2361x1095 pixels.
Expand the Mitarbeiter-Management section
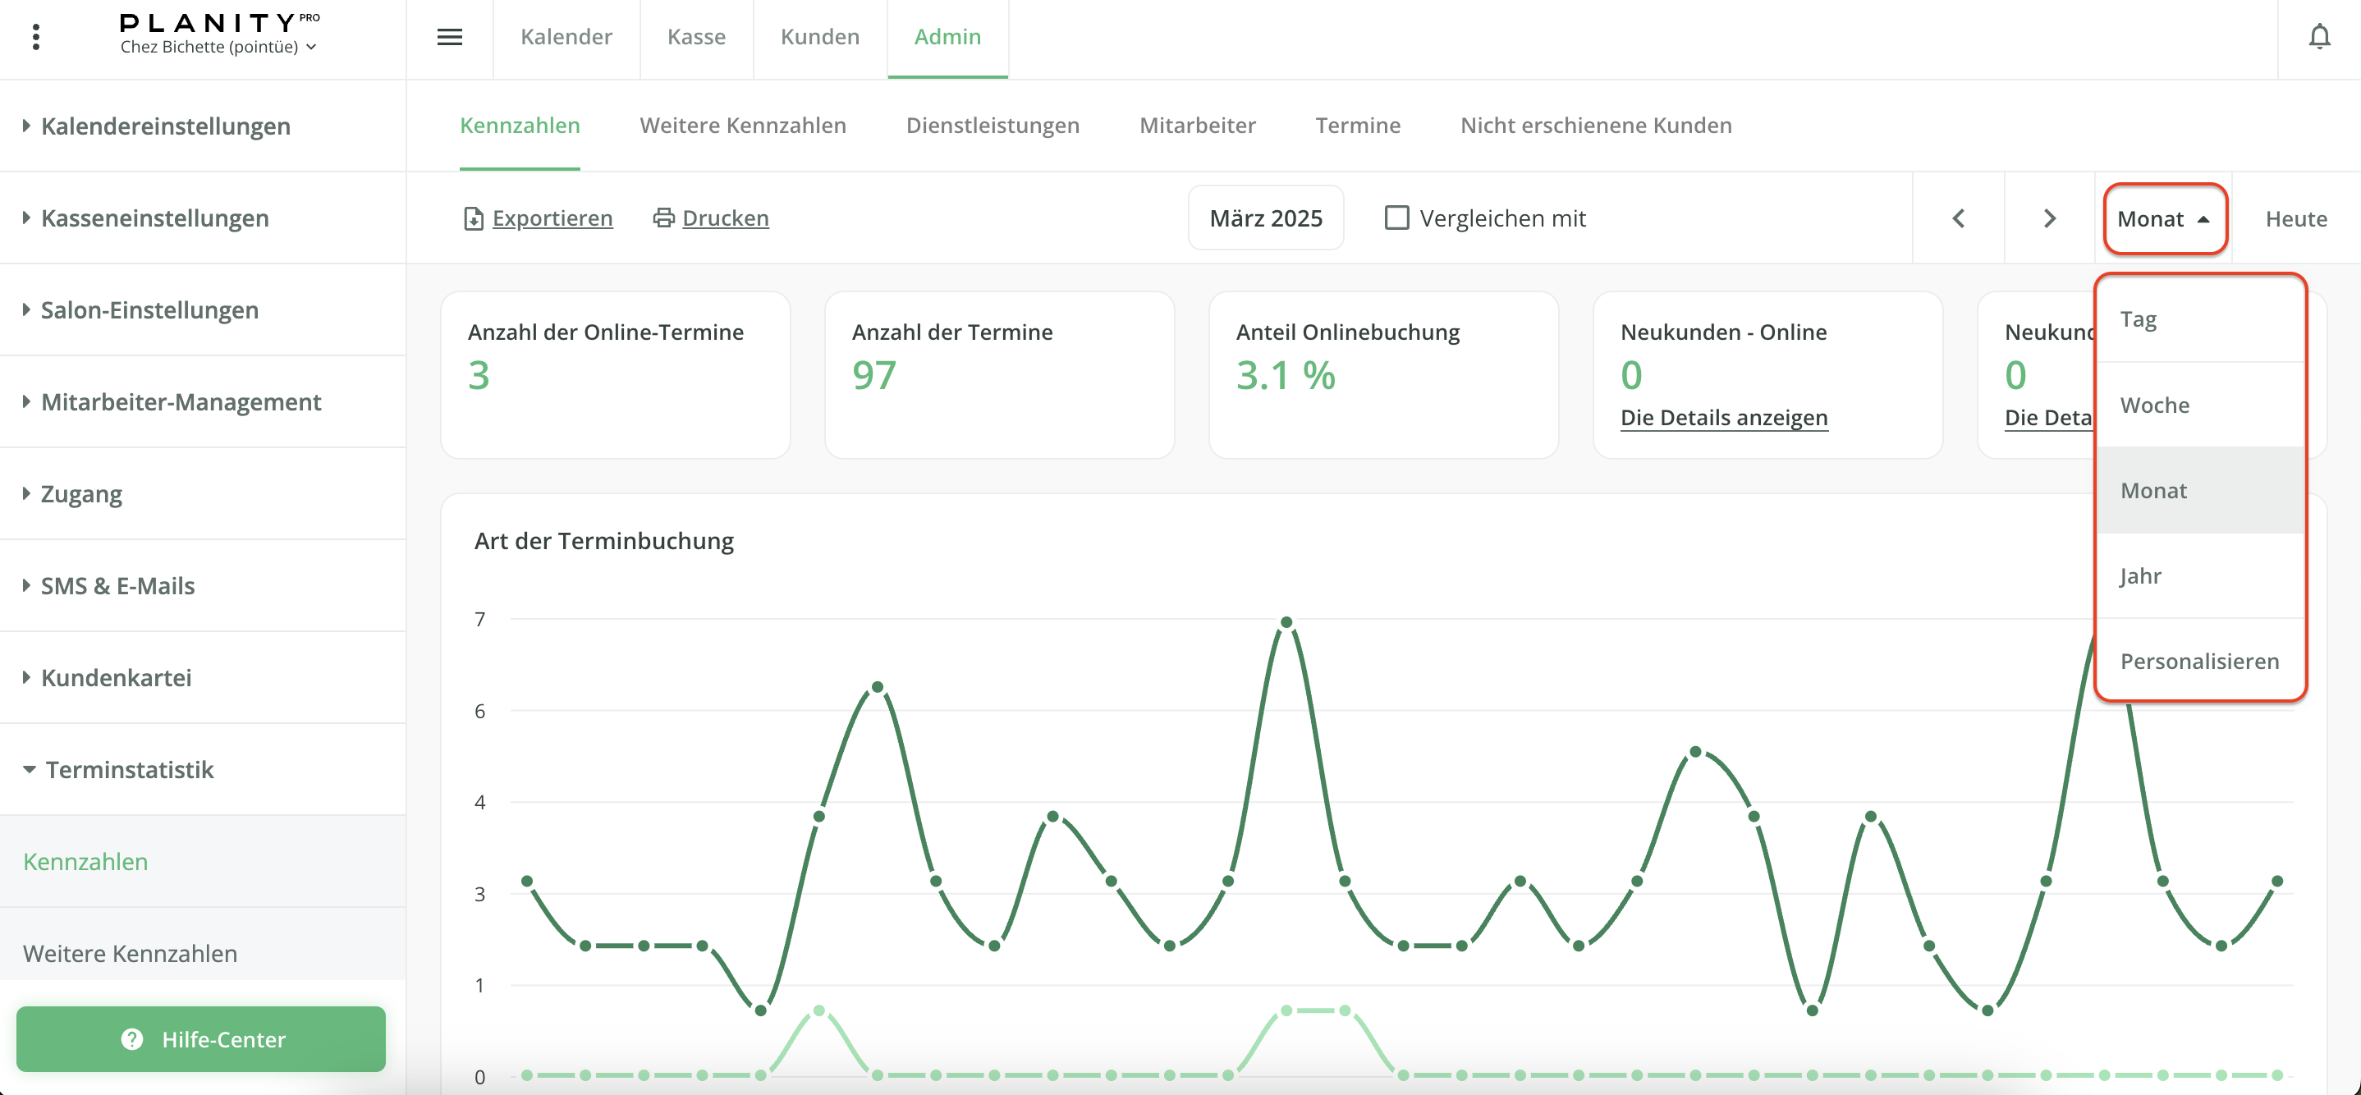coord(181,402)
